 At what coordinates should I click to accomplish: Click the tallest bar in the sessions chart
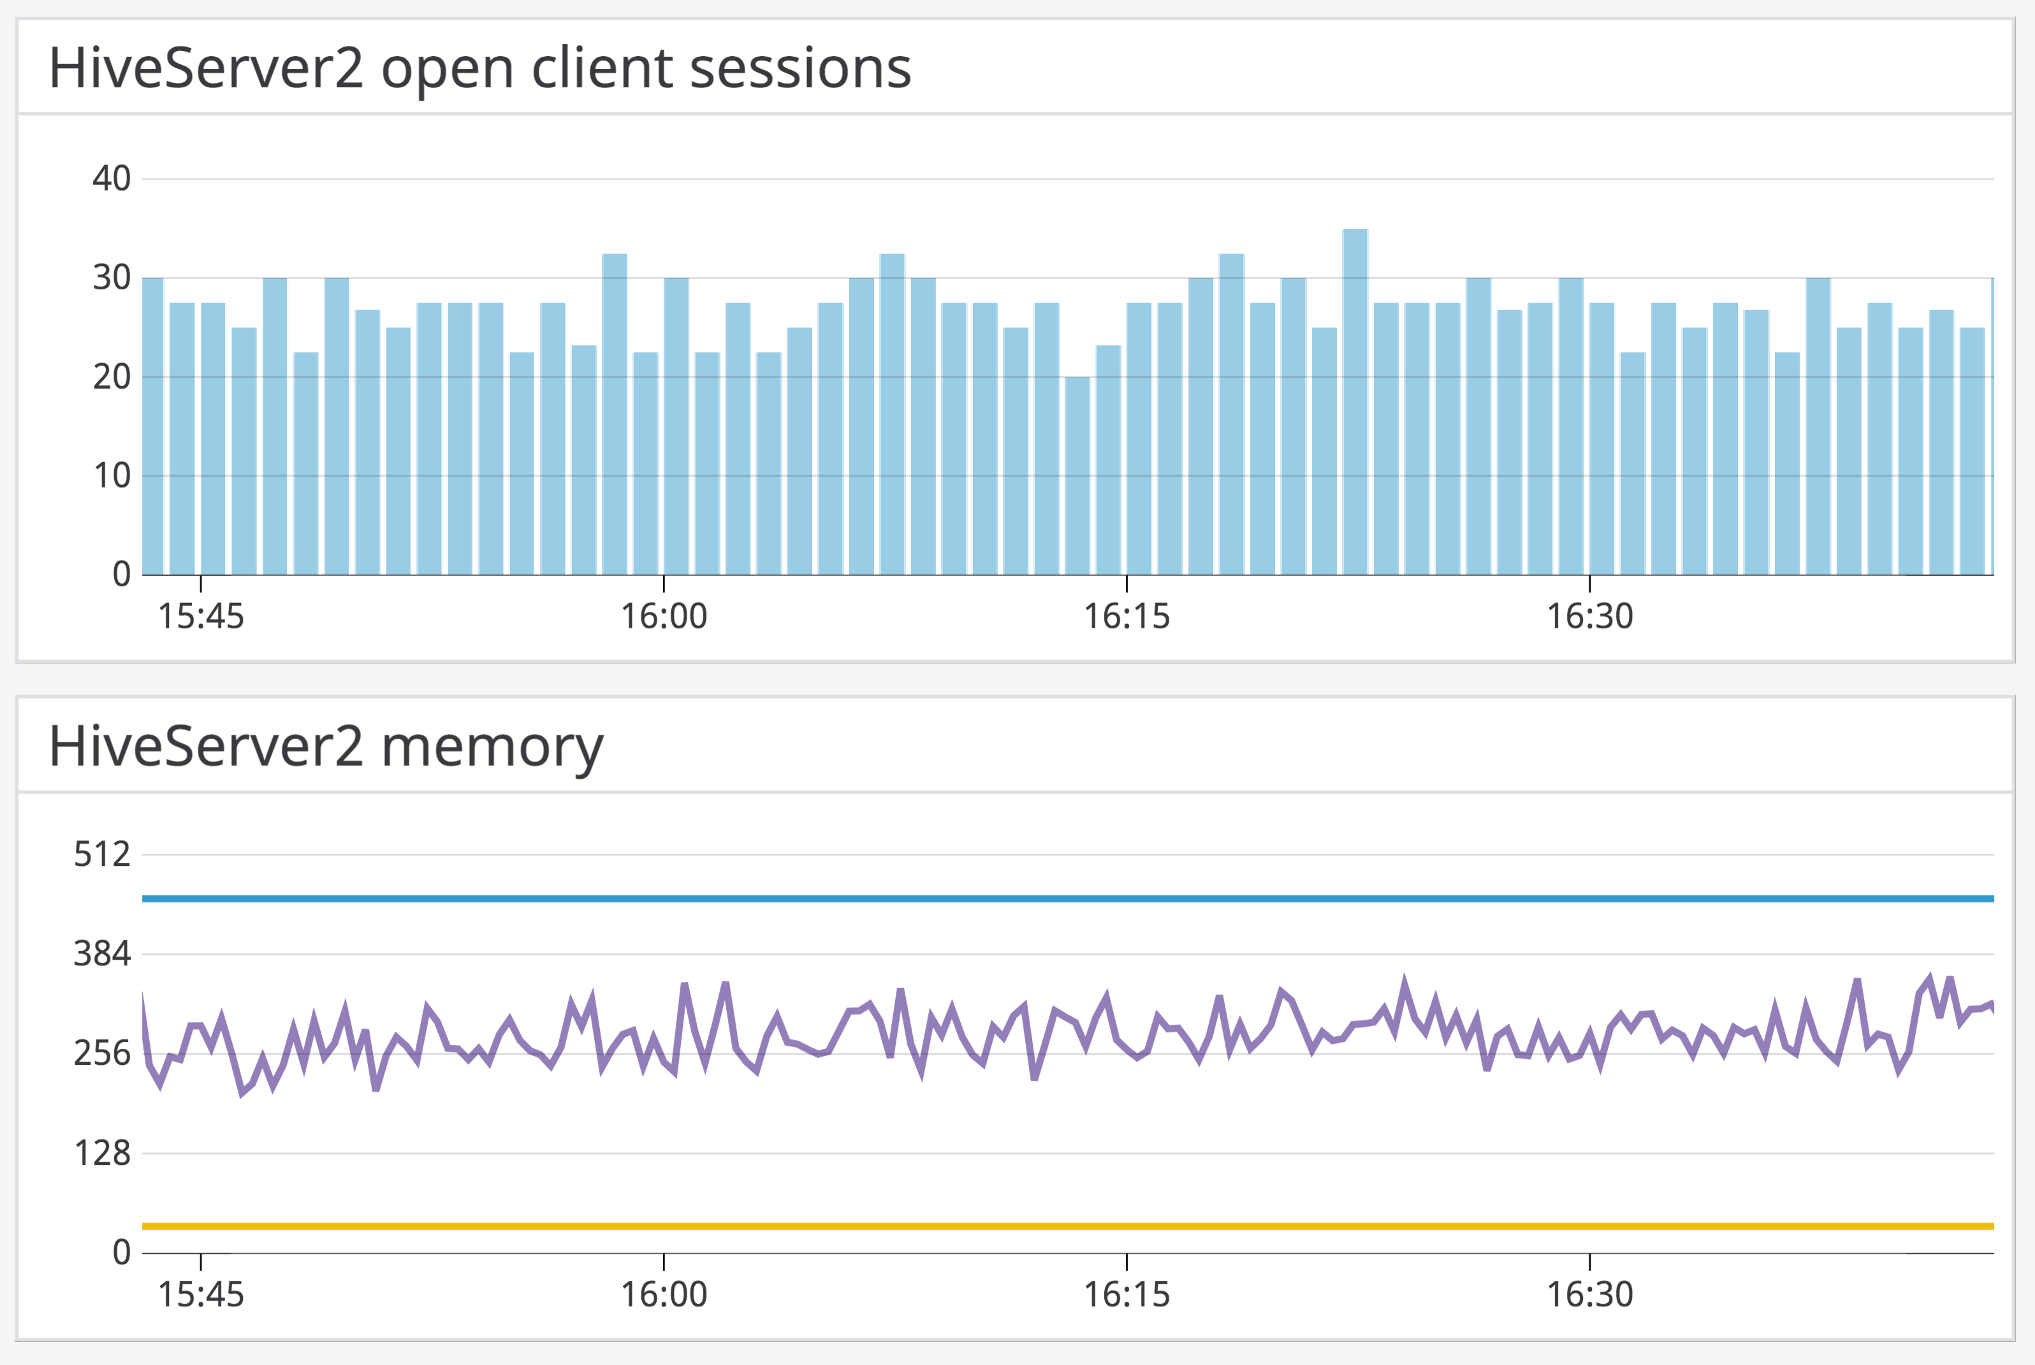click(x=1355, y=400)
